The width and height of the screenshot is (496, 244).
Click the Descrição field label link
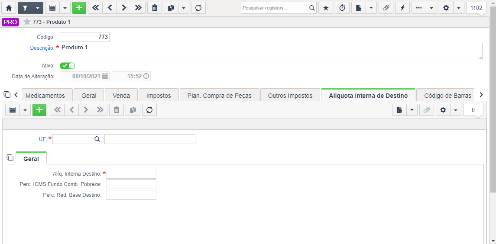point(42,48)
